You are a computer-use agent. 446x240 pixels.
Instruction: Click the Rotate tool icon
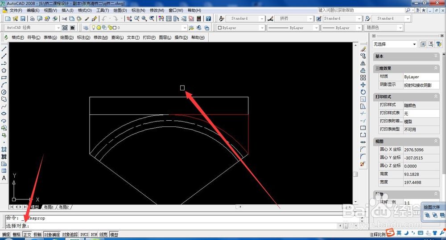(x=363, y=92)
